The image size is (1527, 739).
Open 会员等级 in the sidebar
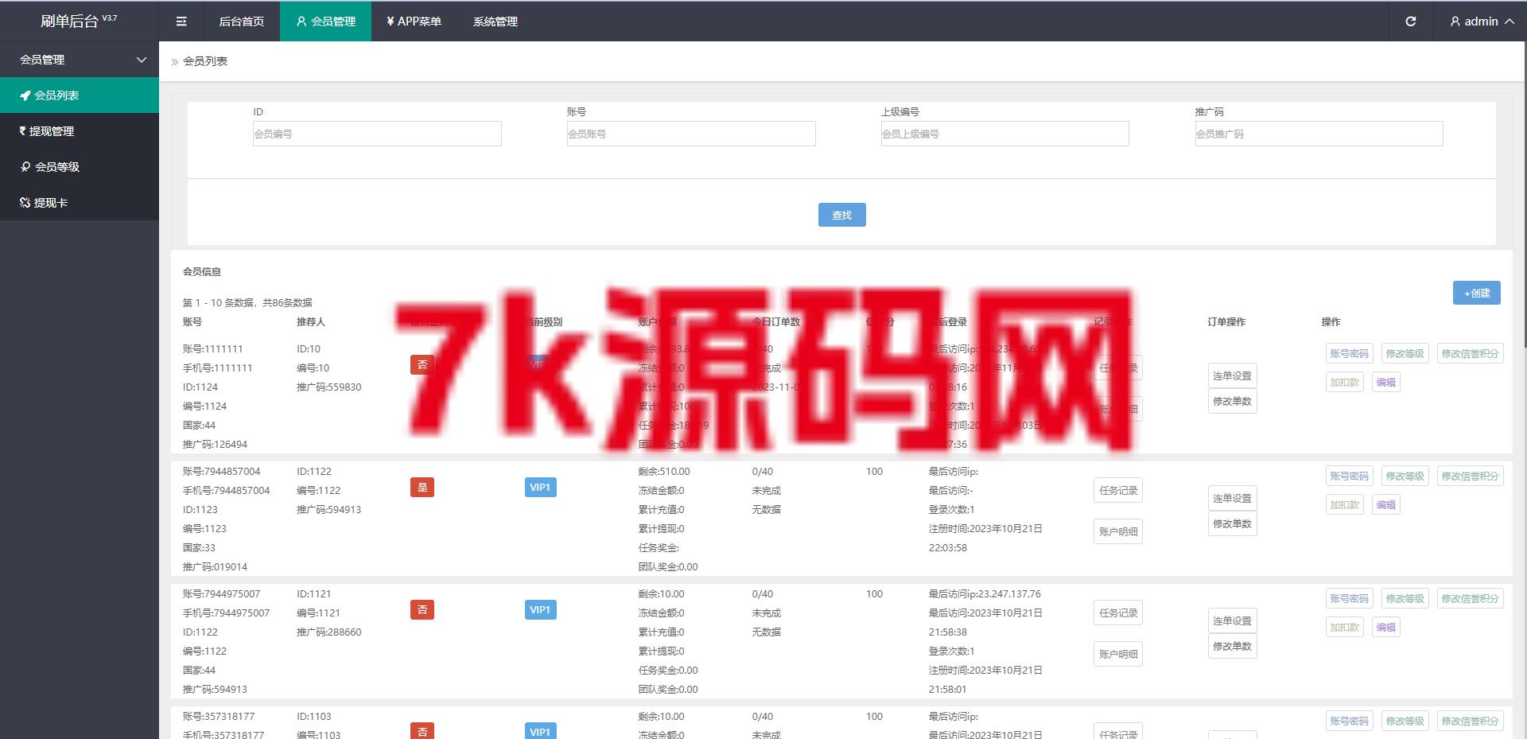[80, 167]
